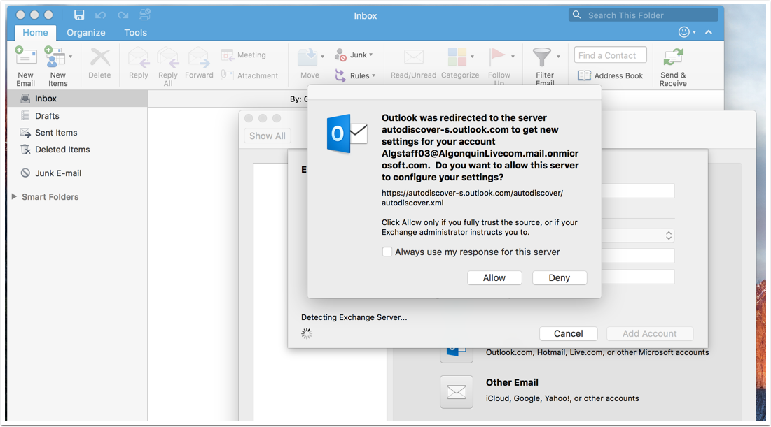771x427 pixels.
Task: Click the Save icon in title bar
Action: [79, 15]
